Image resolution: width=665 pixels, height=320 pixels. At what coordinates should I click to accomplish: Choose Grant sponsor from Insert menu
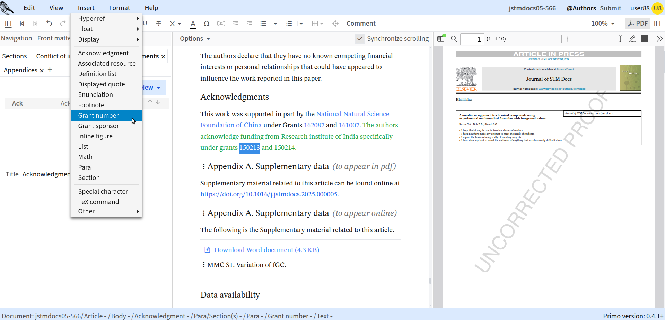pos(106,126)
